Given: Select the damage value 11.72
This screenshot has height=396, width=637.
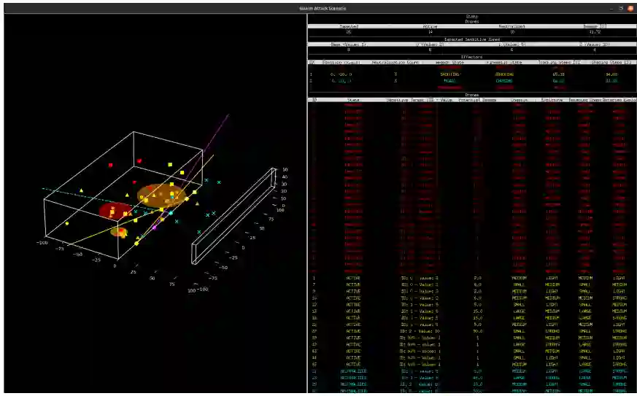Looking at the screenshot, I should pyautogui.click(x=595, y=31).
